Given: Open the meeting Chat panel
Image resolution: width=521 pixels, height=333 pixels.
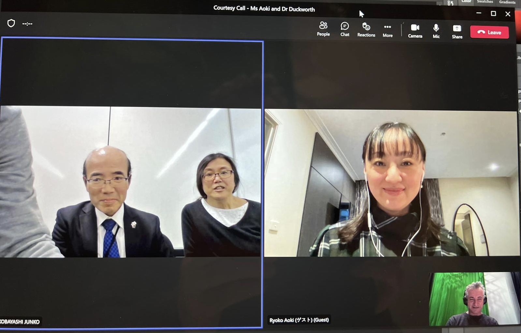Looking at the screenshot, I should click(x=345, y=29).
